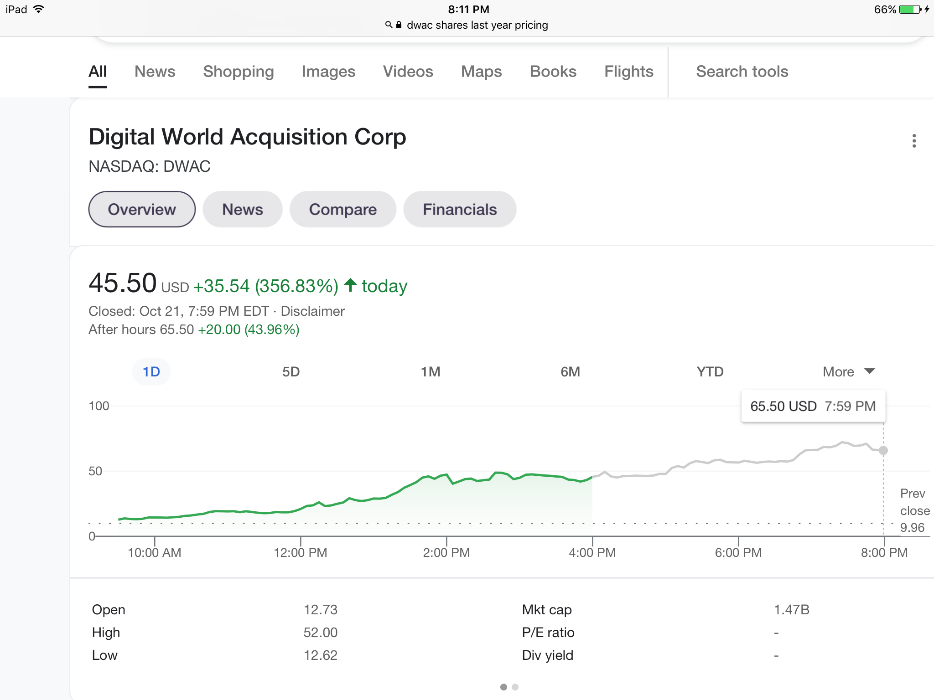Select the News chip under DWAC
Viewport: 934px width, 700px height.
click(243, 209)
